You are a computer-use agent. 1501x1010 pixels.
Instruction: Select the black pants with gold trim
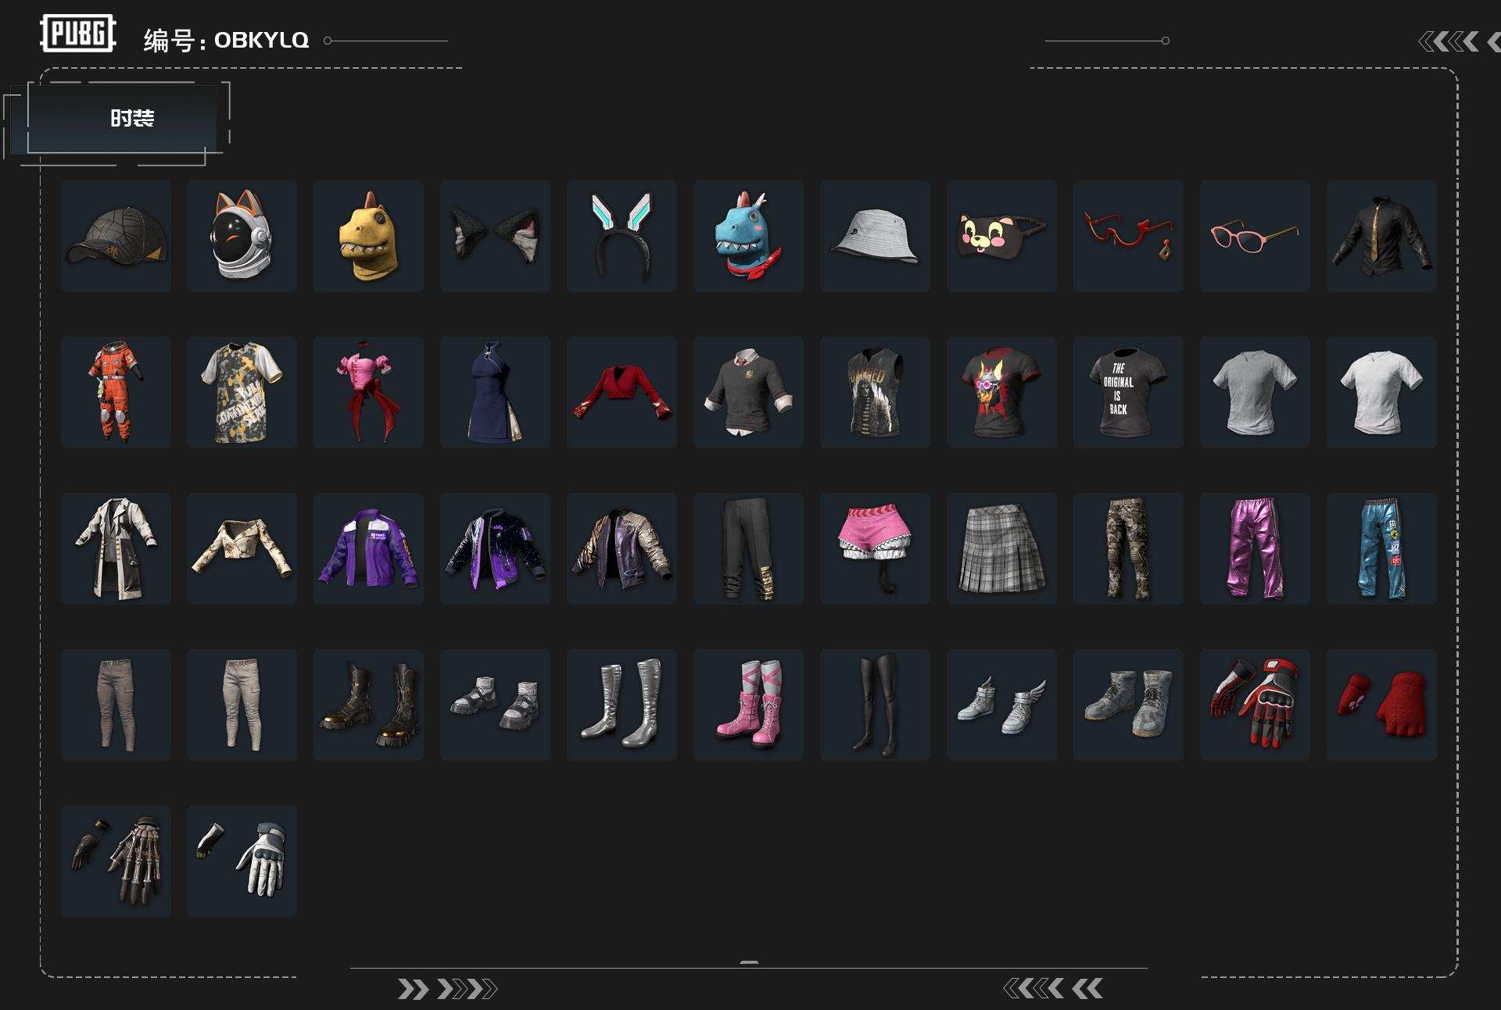(x=748, y=548)
